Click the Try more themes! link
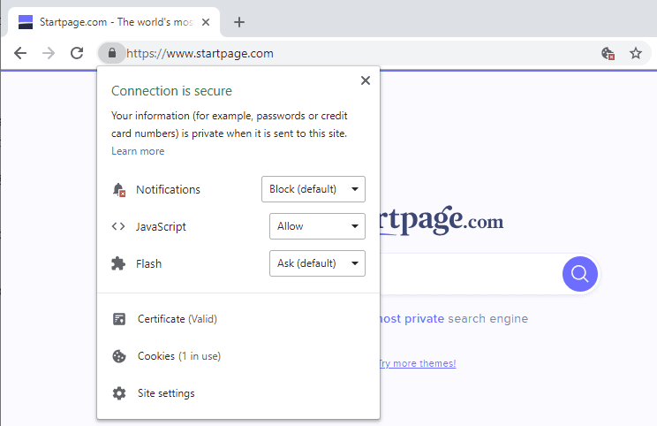The height and width of the screenshot is (426, 657). coord(418,363)
